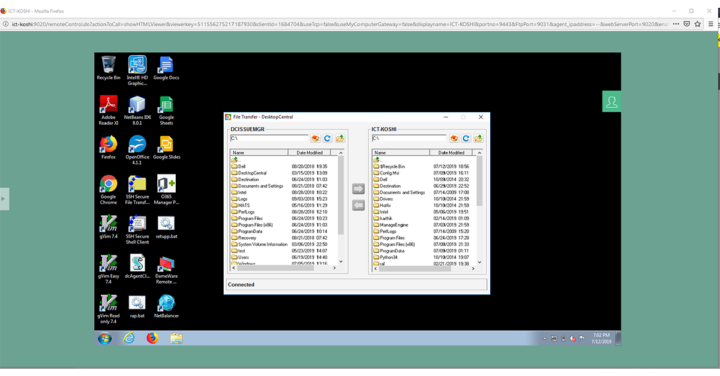720x376 pixels.
Task: Click the muted volume tray icon
Action: 572,339
